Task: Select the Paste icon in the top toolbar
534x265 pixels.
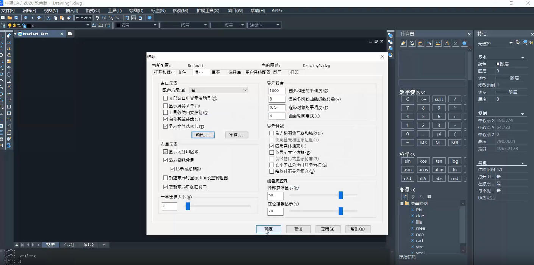Action: [61, 17]
